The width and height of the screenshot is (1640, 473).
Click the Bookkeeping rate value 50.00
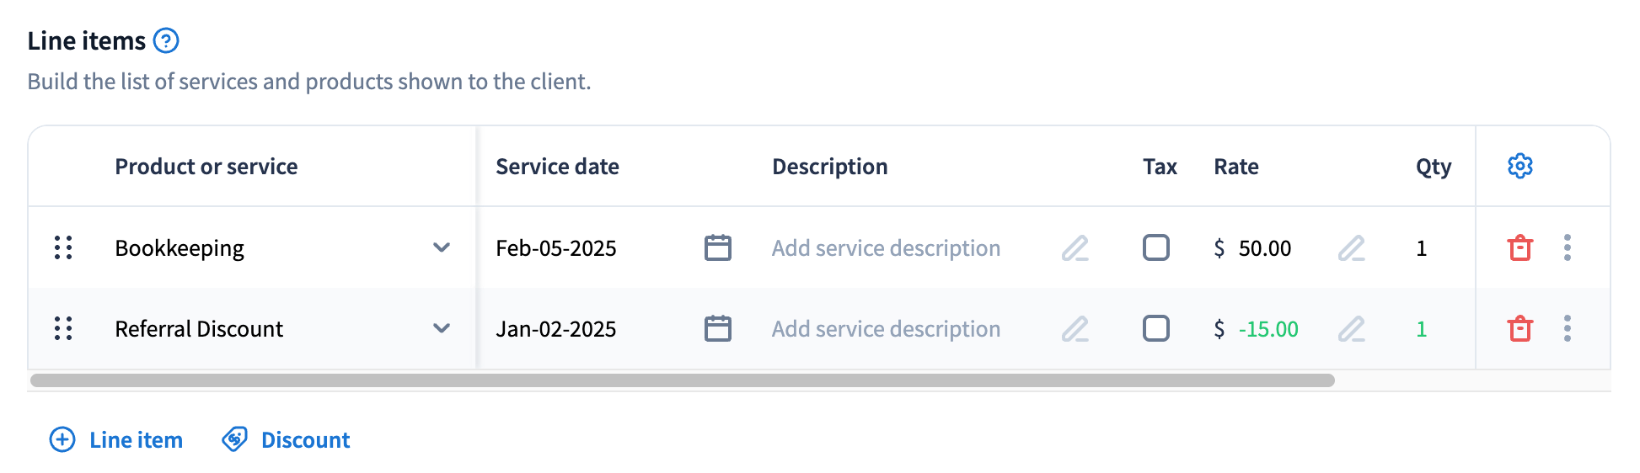1264,248
